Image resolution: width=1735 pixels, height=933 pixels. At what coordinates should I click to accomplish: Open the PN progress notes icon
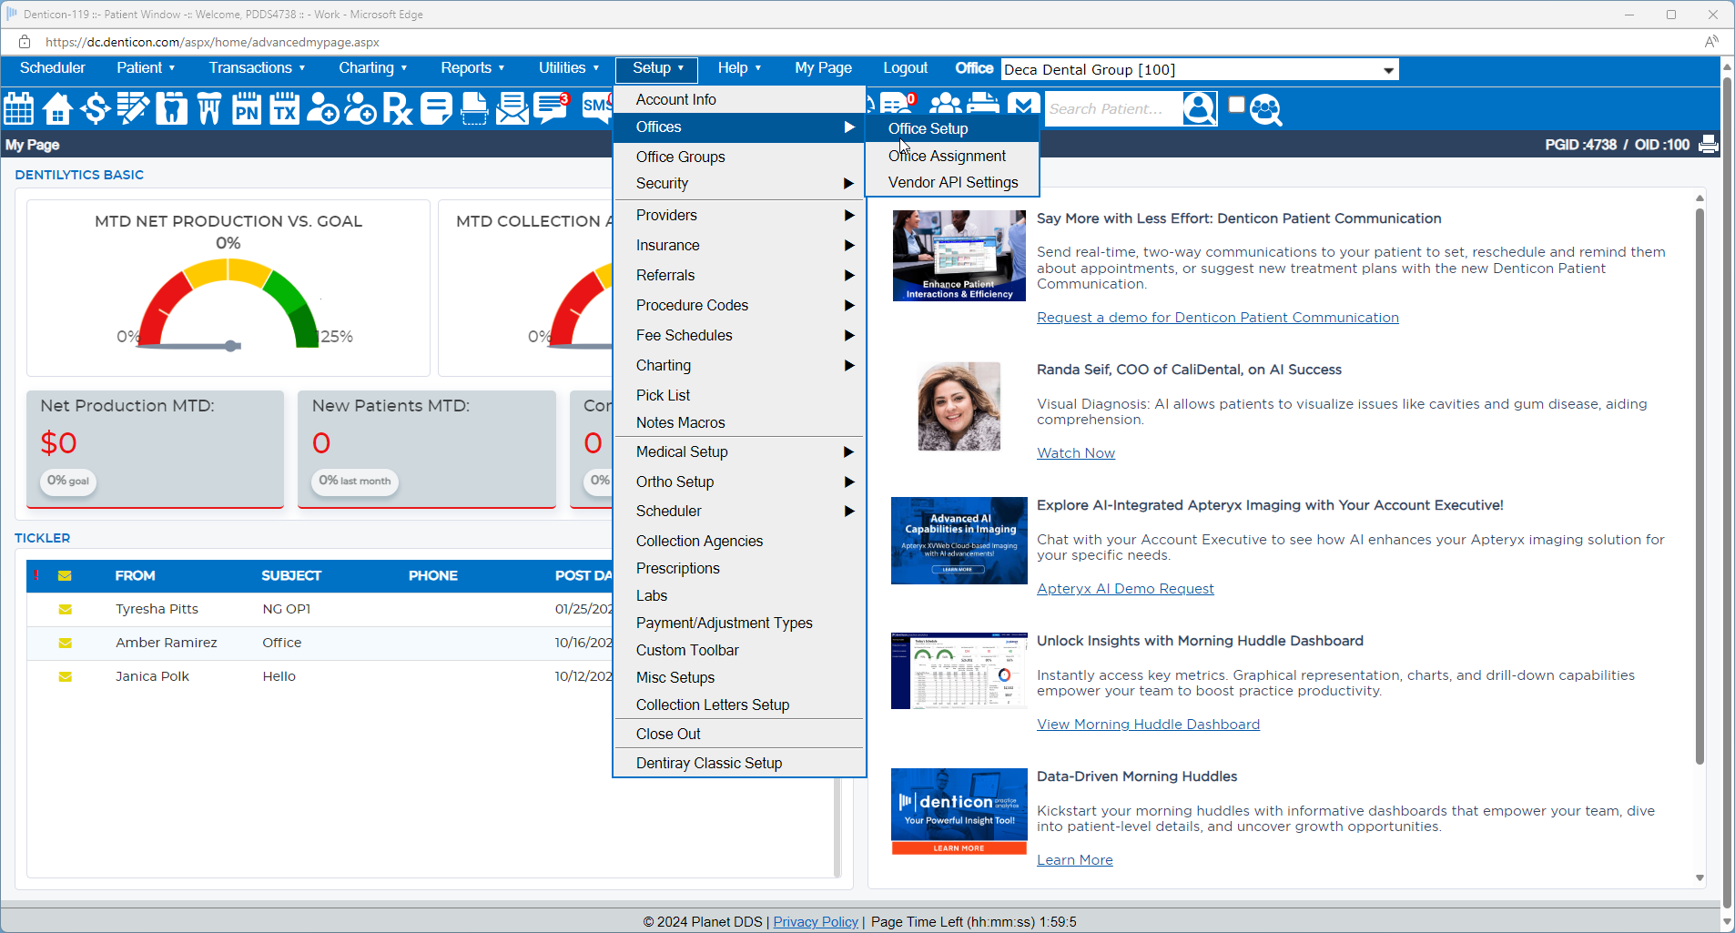point(247,108)
